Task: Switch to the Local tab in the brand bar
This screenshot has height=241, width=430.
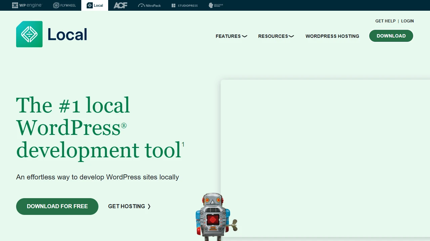Action: point(94,5)
